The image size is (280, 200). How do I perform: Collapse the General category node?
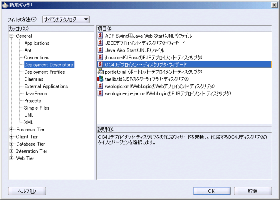pos(12,36)
